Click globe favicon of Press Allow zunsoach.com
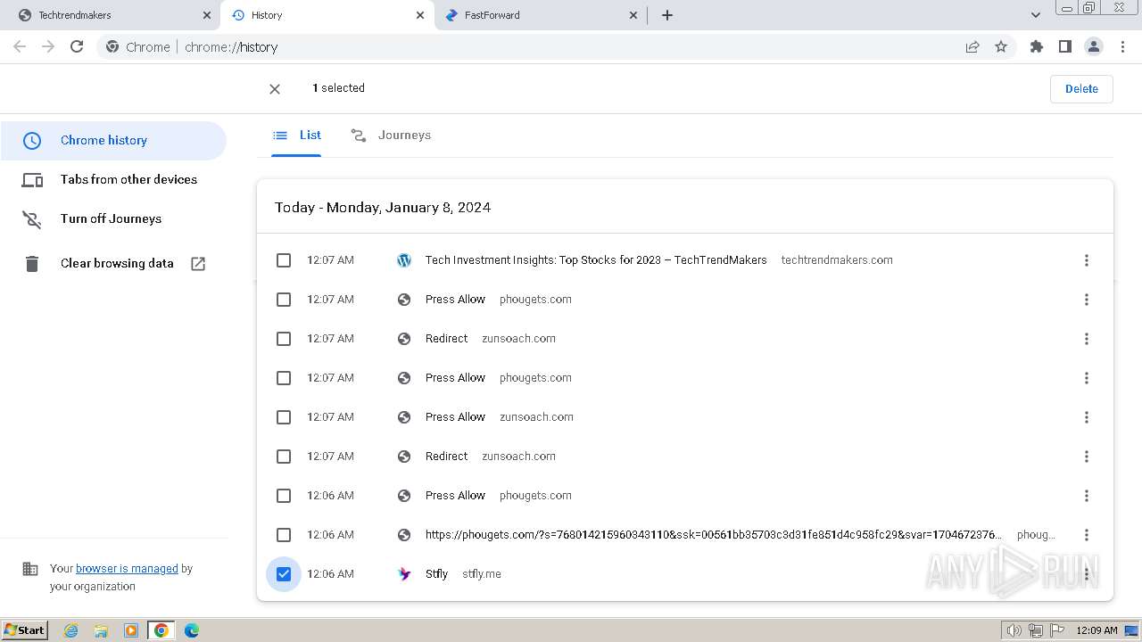This screenshot has width=1142, height=642. pyautogui.click(x=404, y=417)
